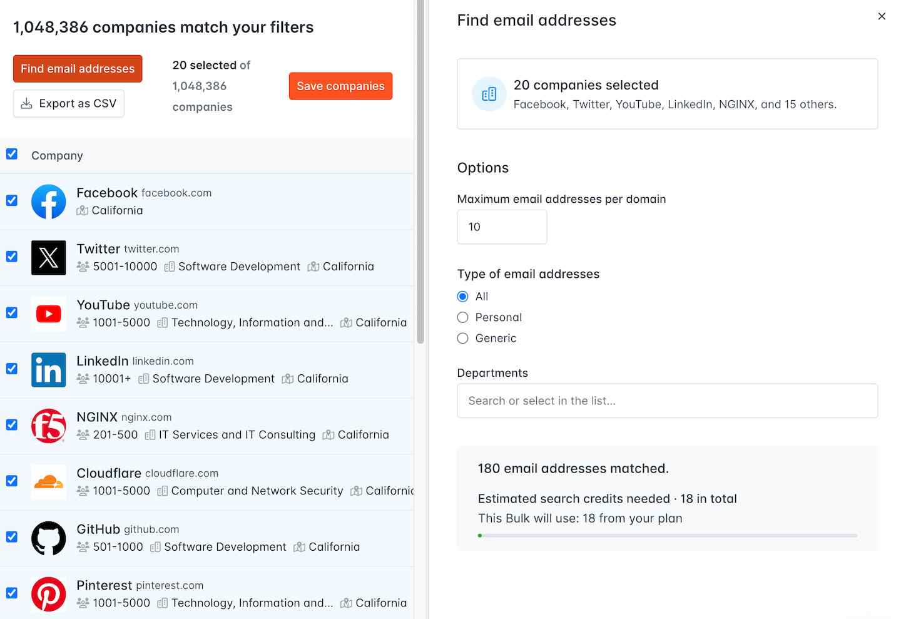
Task: Click the location icon in Facebook row
Action: point(82,211)
